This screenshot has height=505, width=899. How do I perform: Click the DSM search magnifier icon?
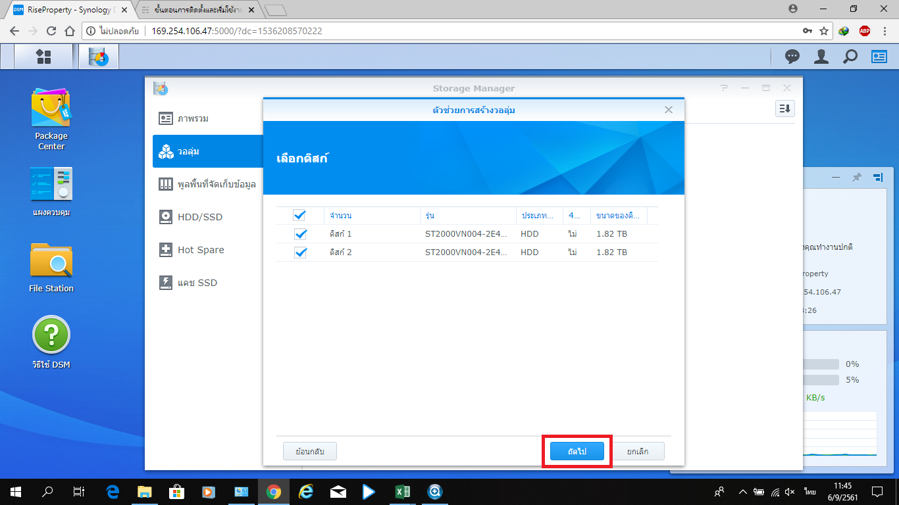click(x=850, y=57)
